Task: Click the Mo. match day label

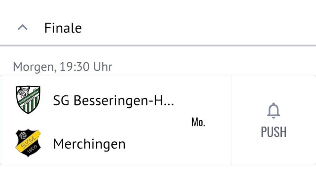Action: pyautogui.click(x=198, y=122)
